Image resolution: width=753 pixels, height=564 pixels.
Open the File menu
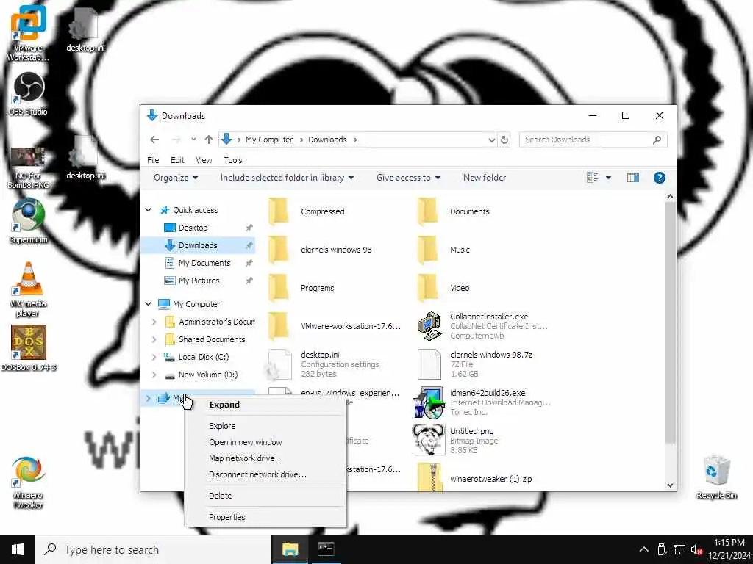click(x=153, y=160)
